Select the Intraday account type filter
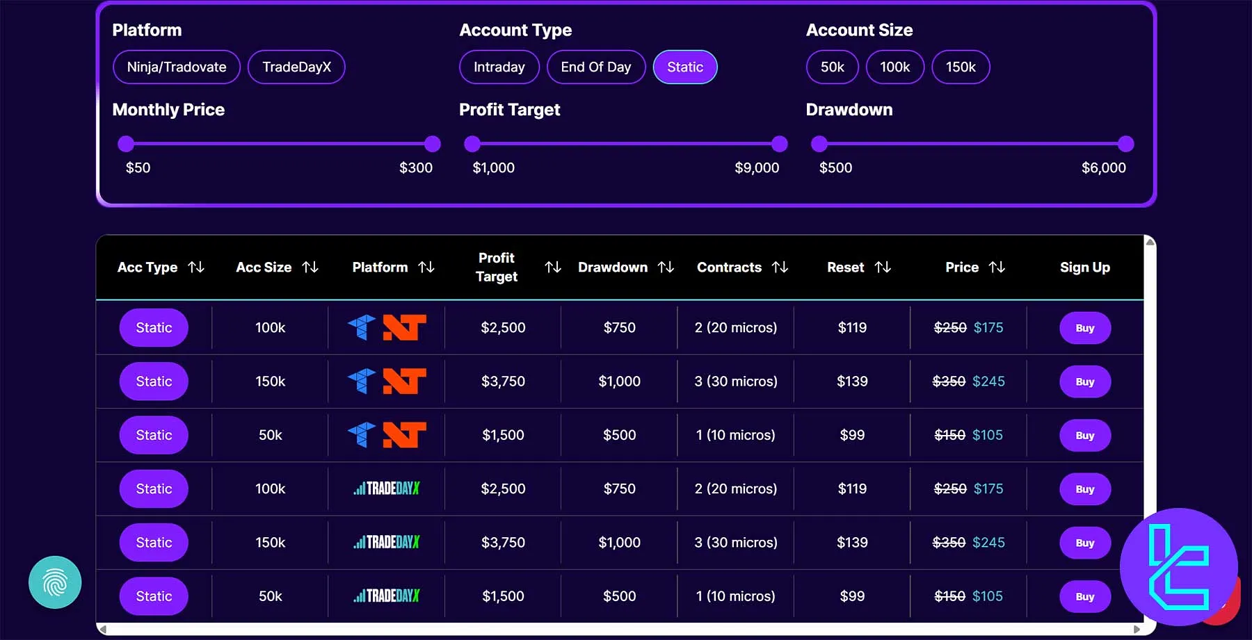 tap(499, 67)
